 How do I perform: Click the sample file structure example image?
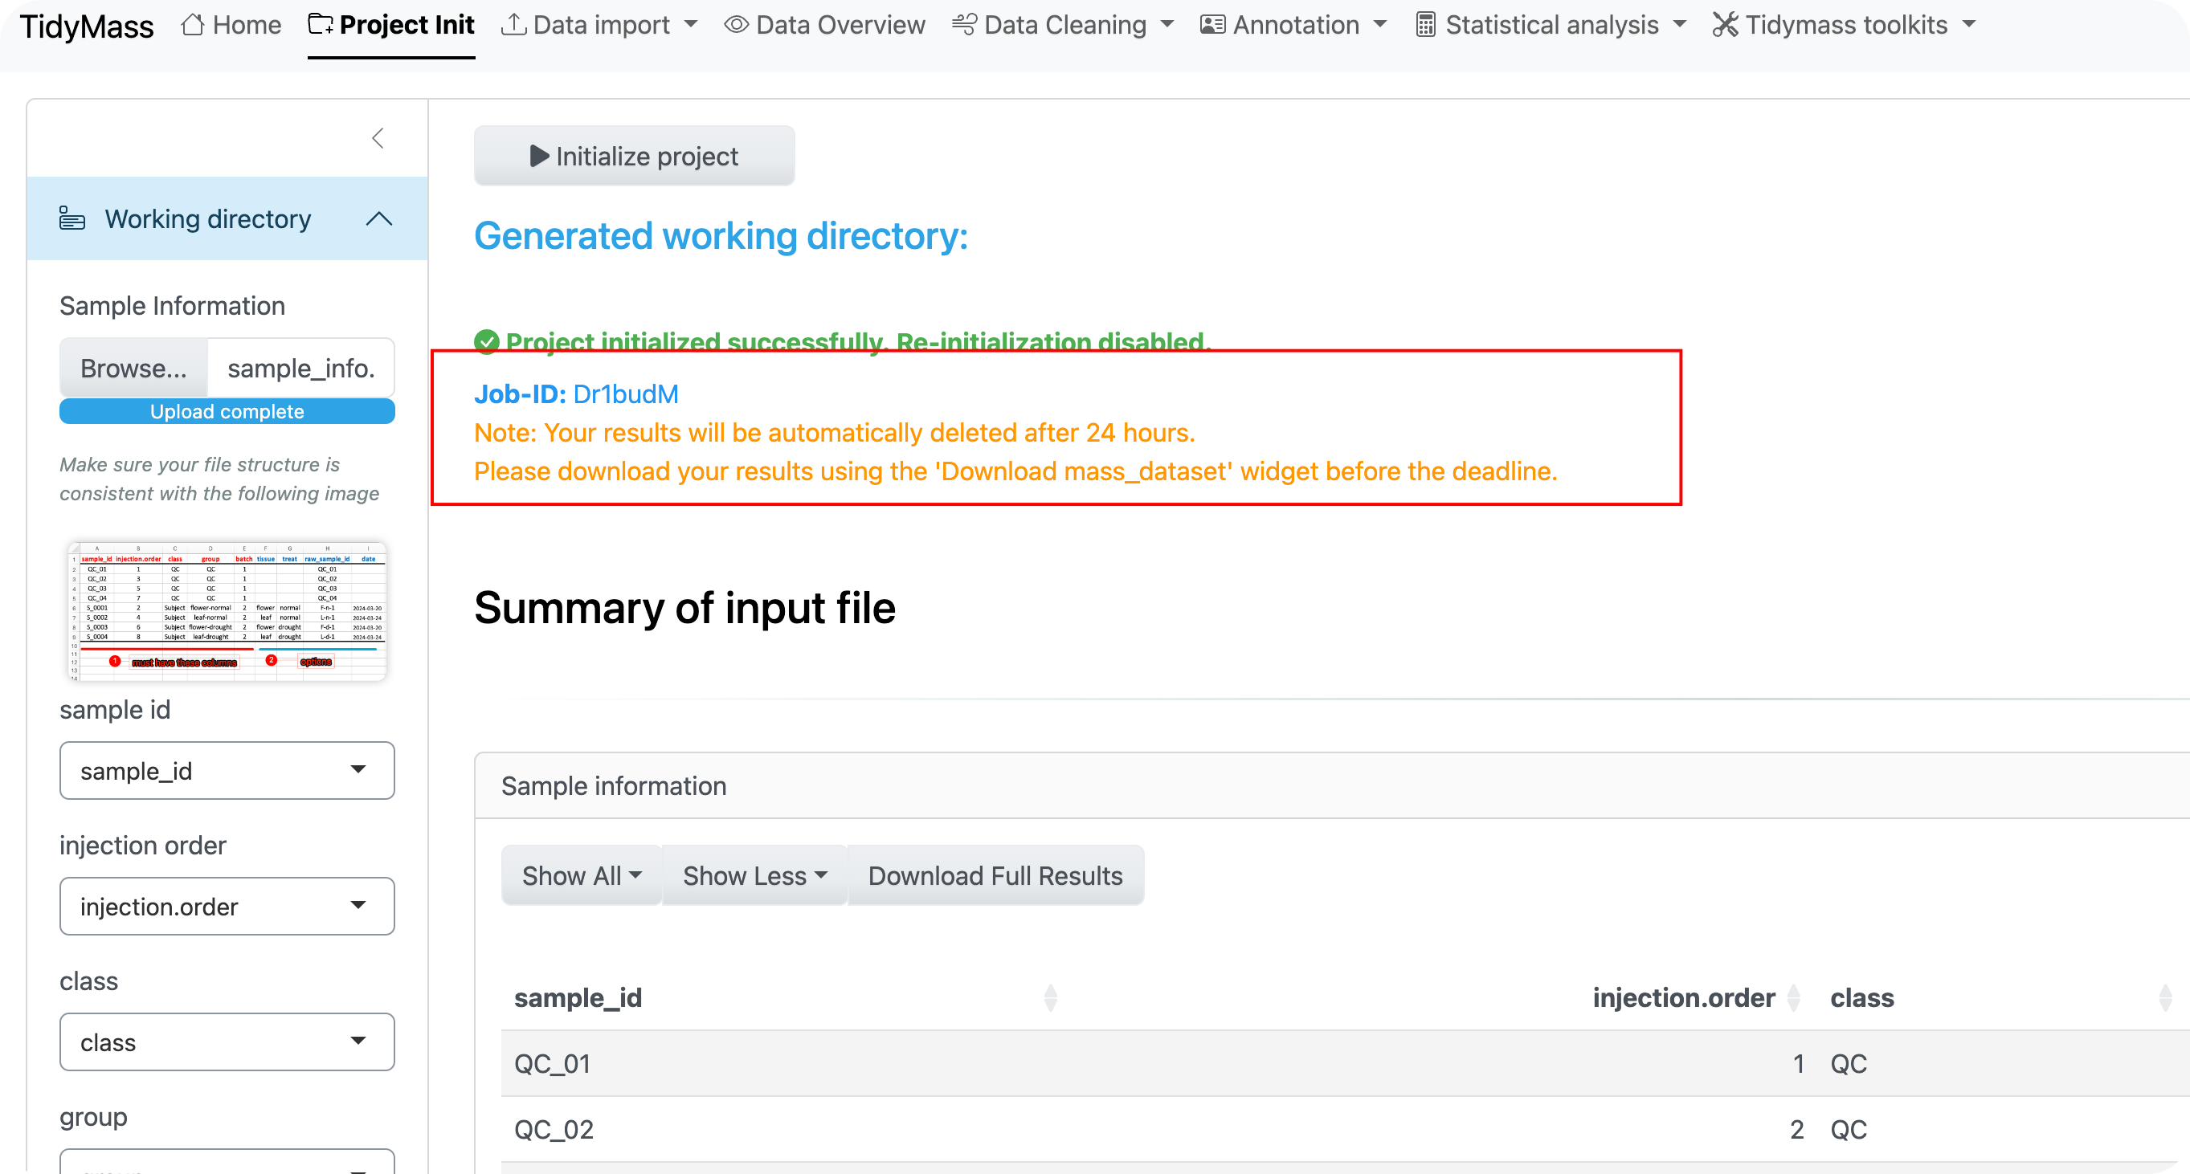227,611
